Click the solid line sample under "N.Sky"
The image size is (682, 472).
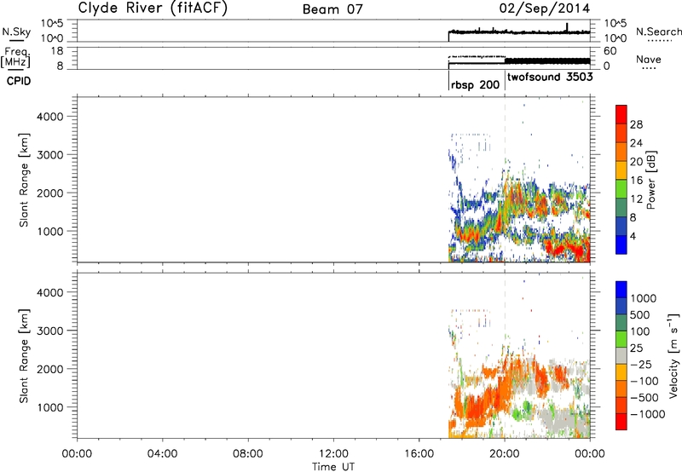click(16, 40)
